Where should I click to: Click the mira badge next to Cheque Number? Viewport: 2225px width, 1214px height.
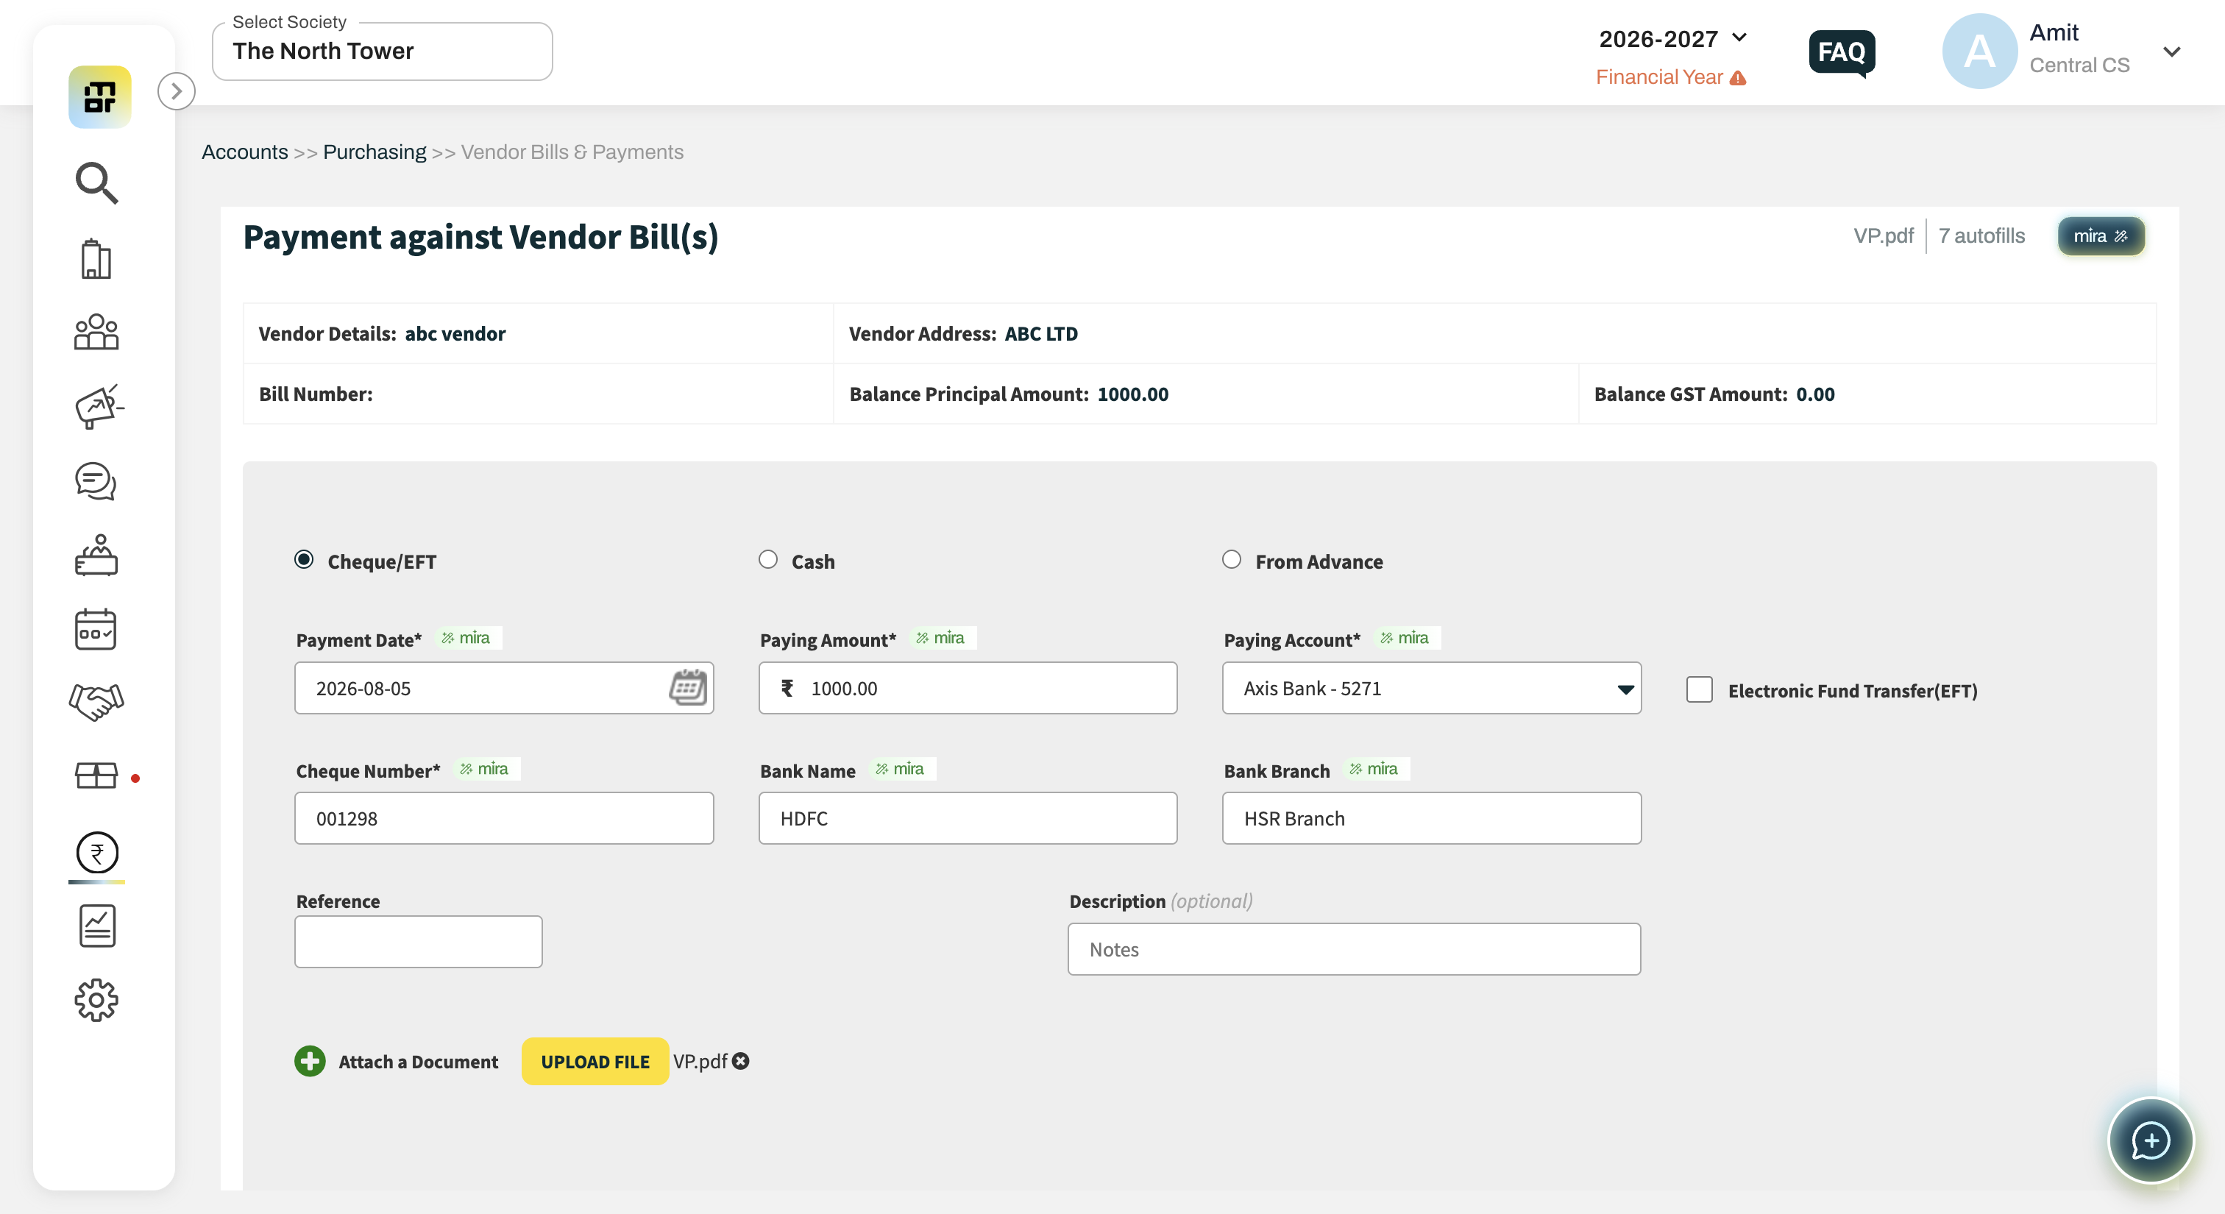coord(486,768)
